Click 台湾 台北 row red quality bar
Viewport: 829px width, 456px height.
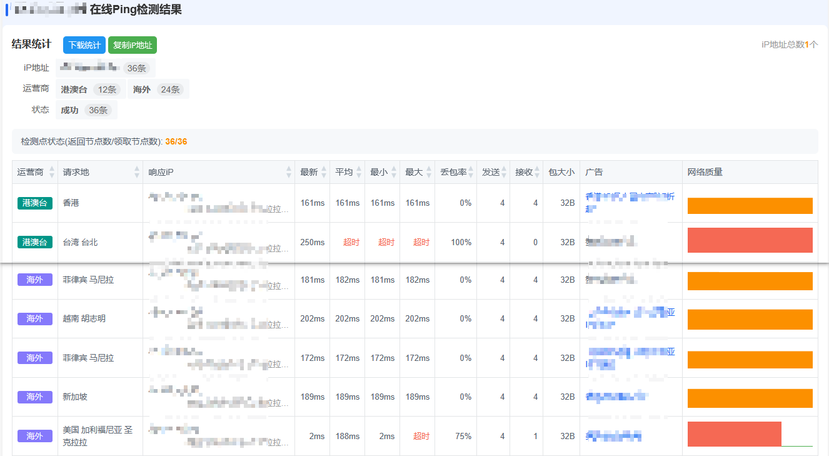coord(750,240)
